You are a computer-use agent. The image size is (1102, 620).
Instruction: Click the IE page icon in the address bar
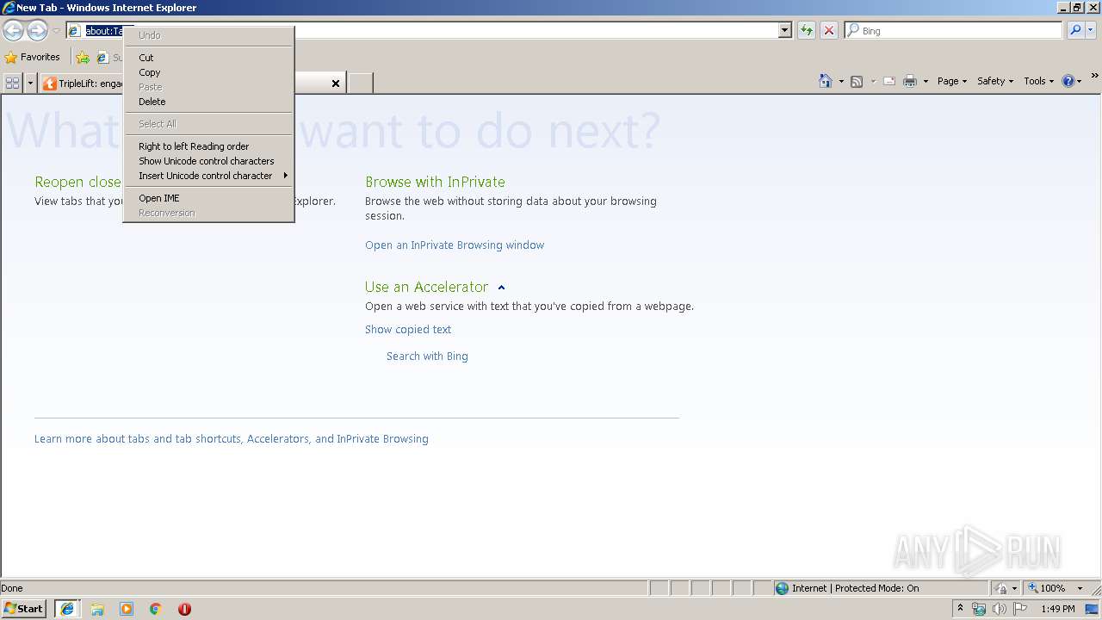(x=75, y=31)
